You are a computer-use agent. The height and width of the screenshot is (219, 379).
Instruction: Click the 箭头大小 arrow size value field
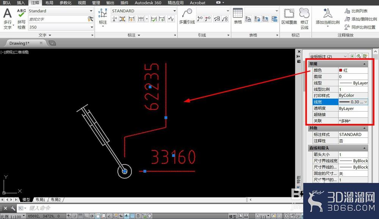353,154
